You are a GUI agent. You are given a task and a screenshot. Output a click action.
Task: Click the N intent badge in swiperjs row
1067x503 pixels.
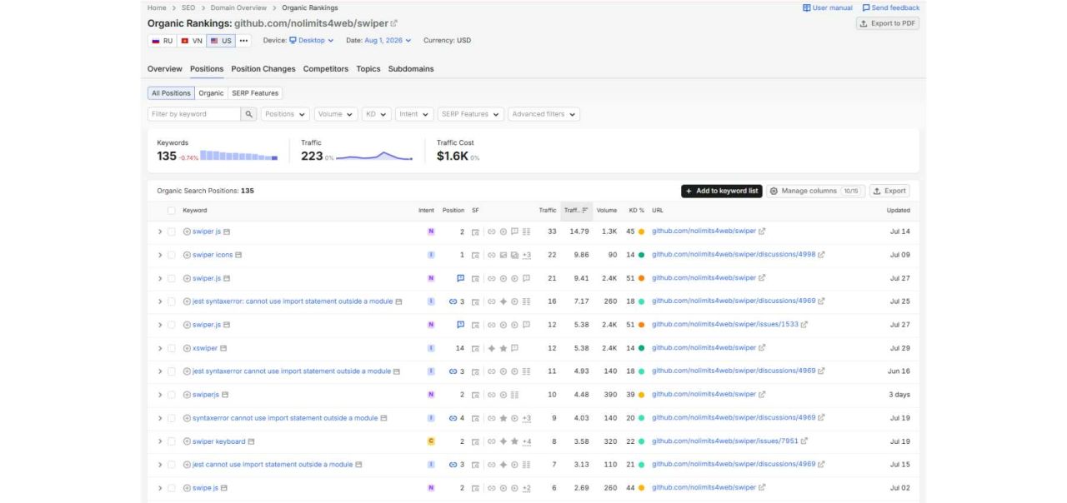[x=431, y=395]
